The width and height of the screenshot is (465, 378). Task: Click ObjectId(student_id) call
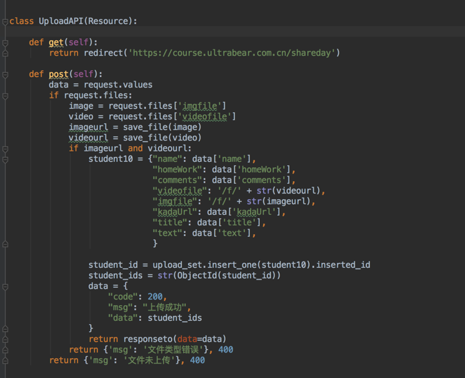click(226, 275)
